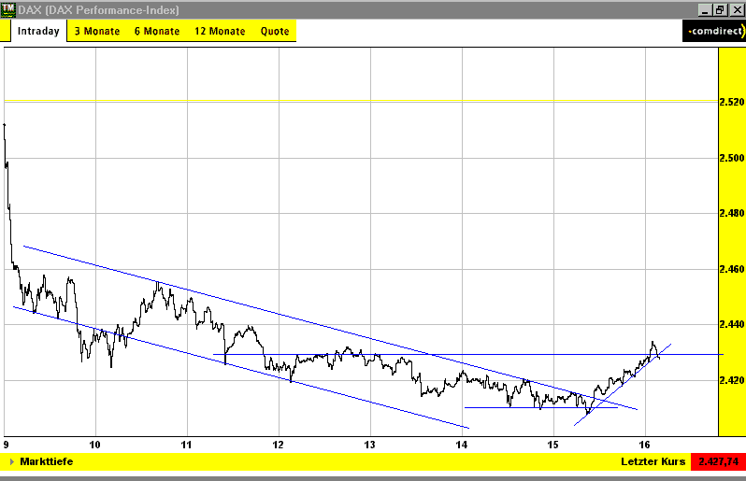The height and width of the screenshot is (481, 746).
Task: Click the DAX Performance-Index window title
Action: (x=98, y=10)
